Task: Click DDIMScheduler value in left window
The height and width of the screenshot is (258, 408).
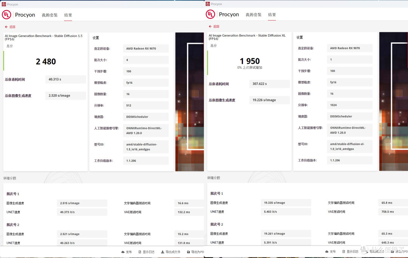Action: pos(146,117)
